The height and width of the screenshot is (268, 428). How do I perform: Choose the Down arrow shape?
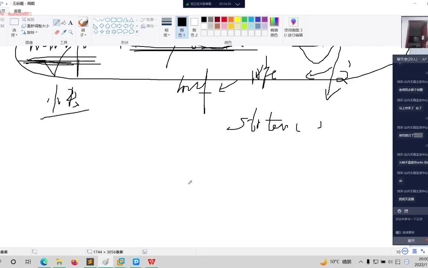(x=95, y=32)
